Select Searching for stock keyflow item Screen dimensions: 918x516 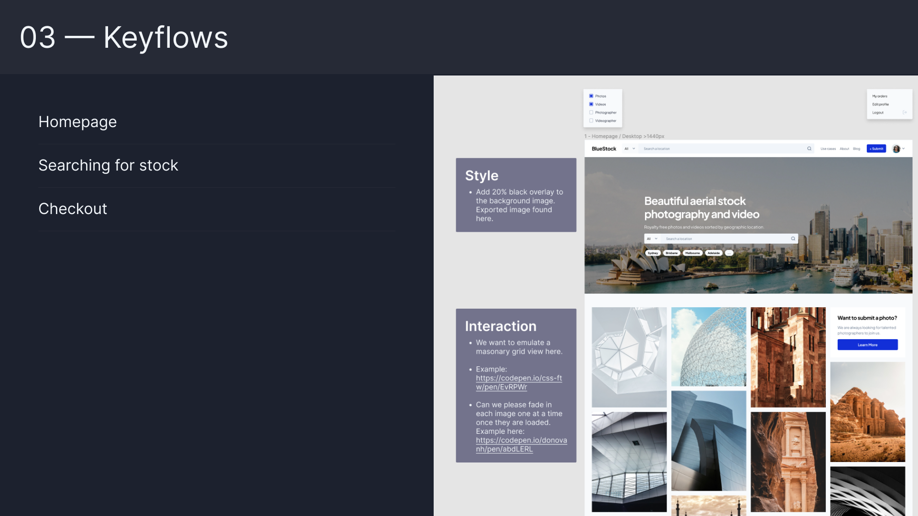(109, 165)
